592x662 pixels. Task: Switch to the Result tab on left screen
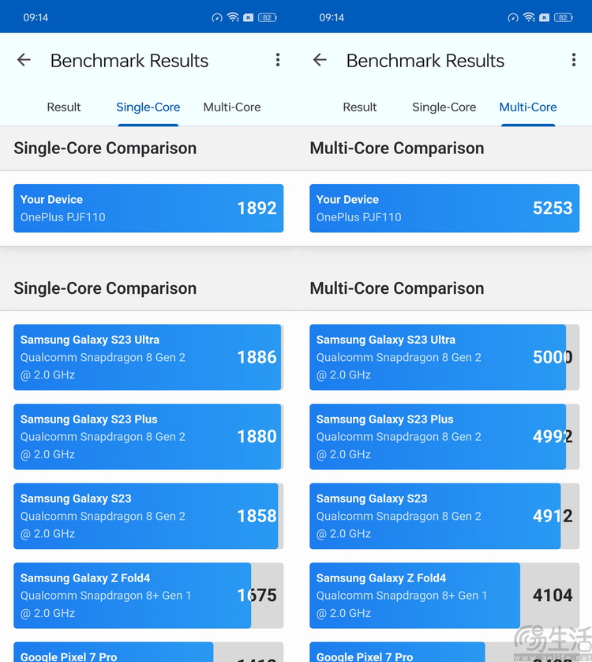64,107
